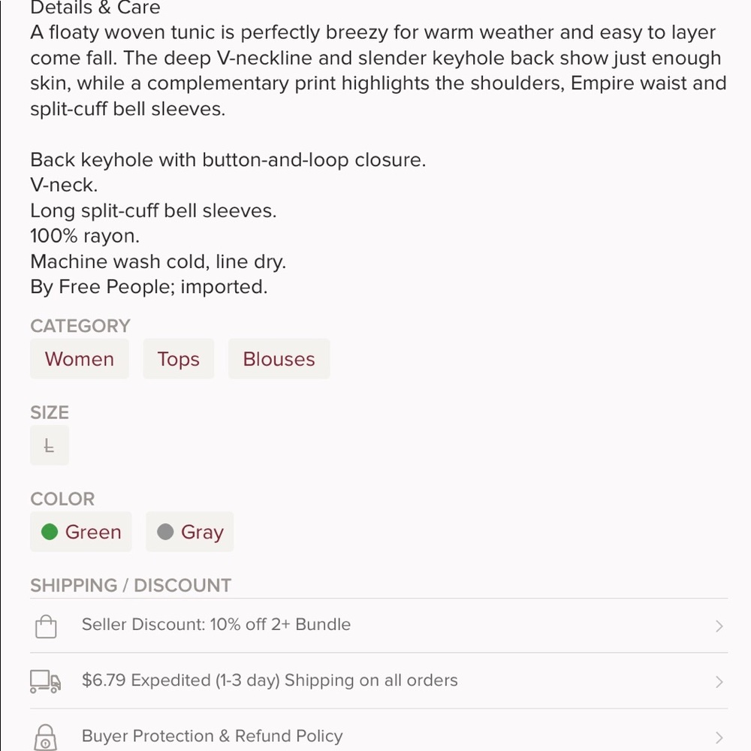Tap the green circle color dot

50,532
